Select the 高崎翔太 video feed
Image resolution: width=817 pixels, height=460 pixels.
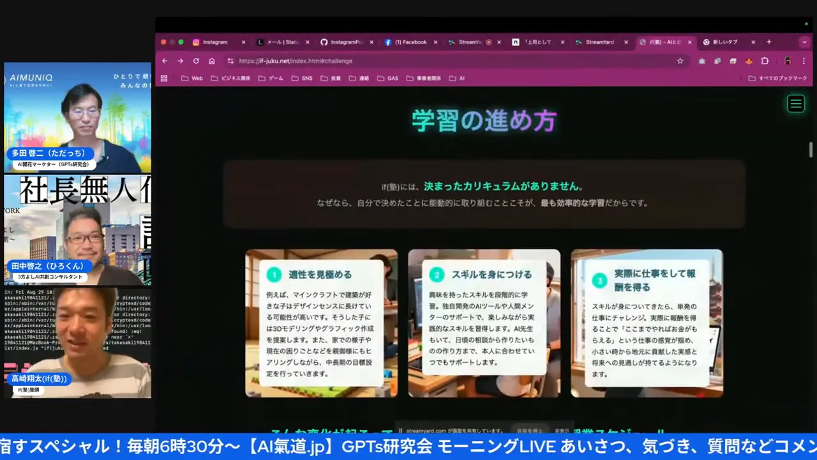click(78, 342)
